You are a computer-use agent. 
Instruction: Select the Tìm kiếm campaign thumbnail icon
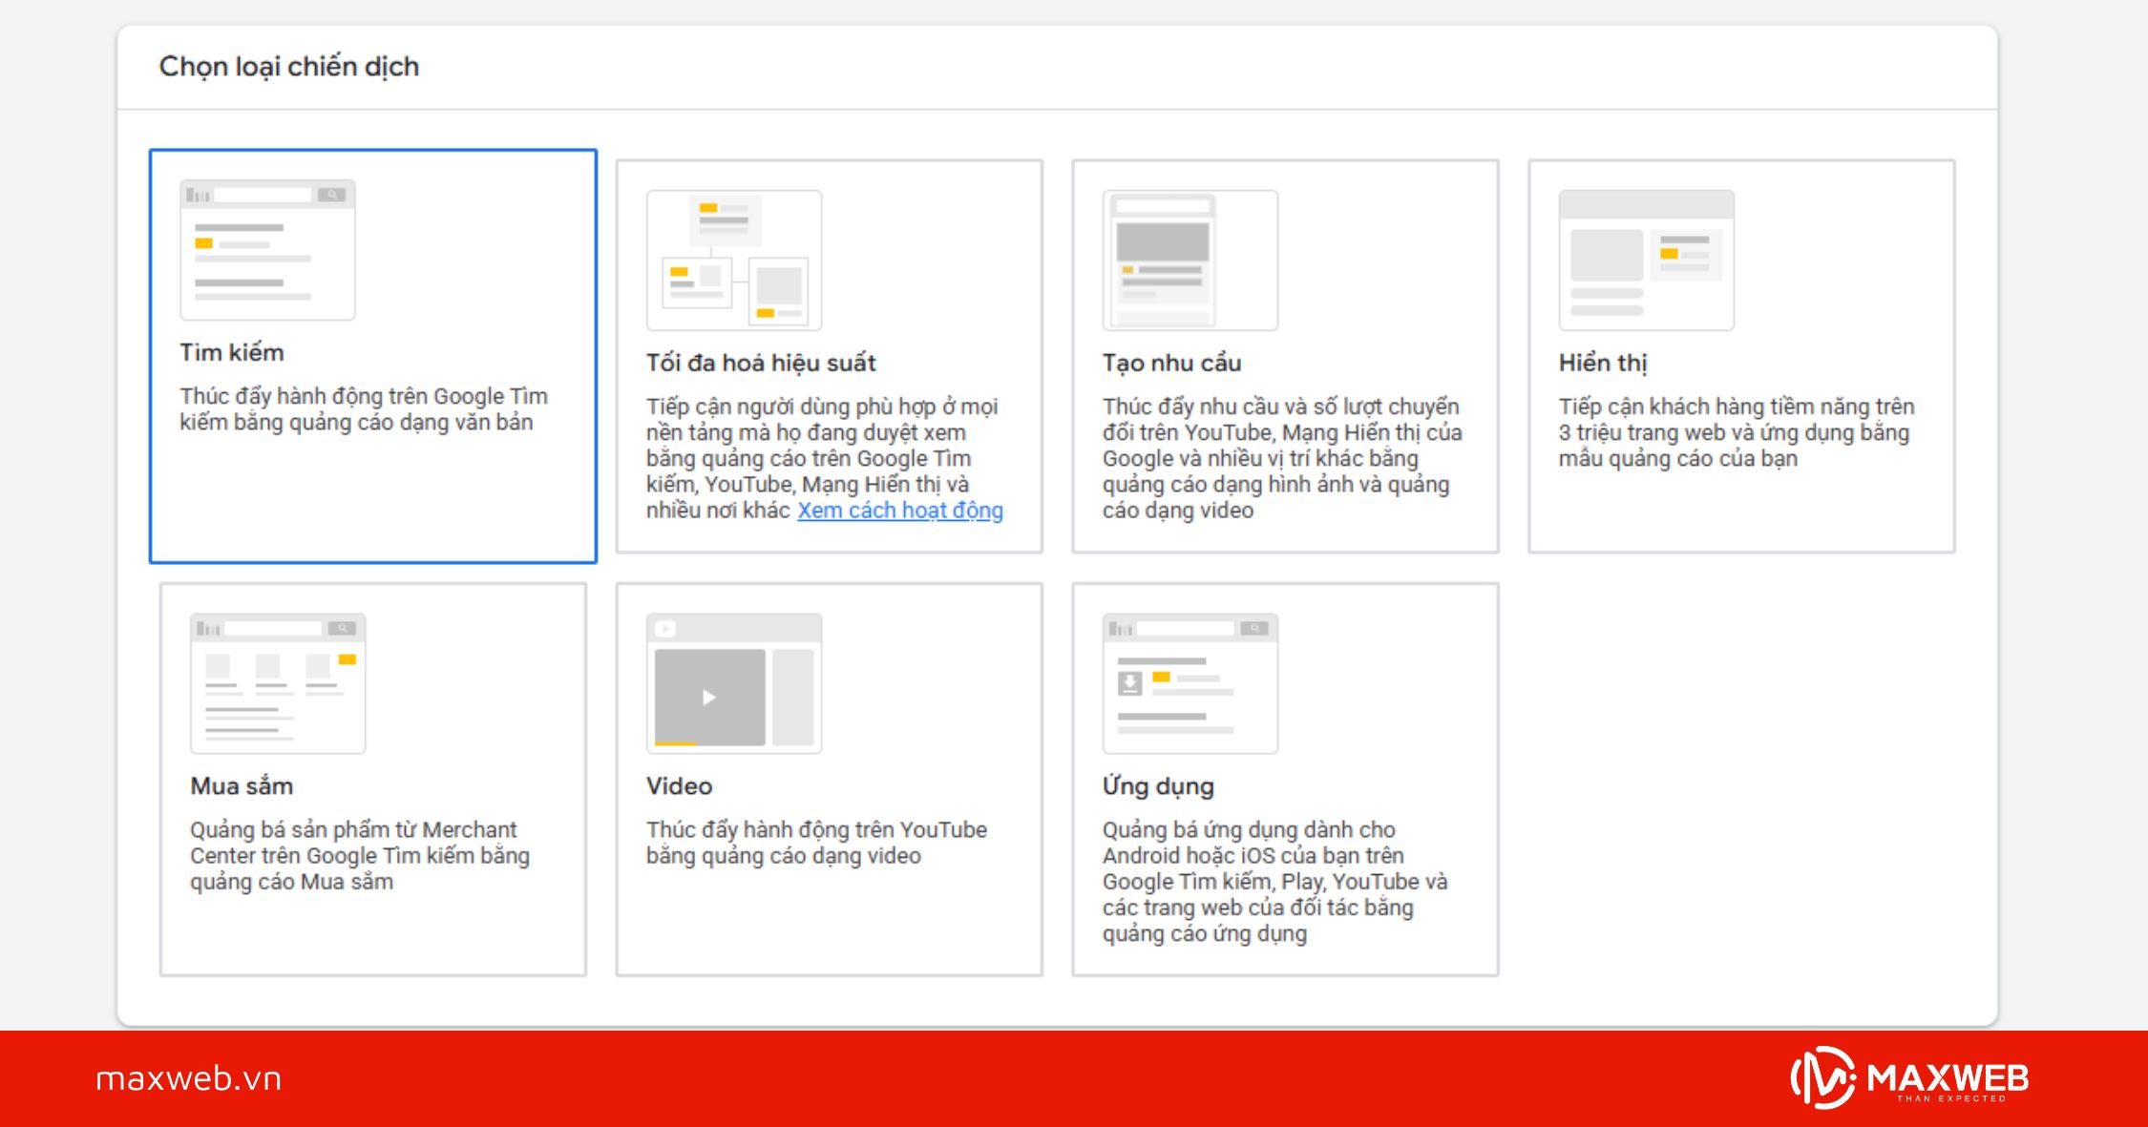click(267, 248)
